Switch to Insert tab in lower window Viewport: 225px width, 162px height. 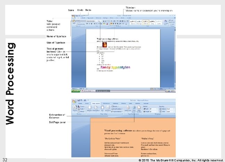[87, 103]
